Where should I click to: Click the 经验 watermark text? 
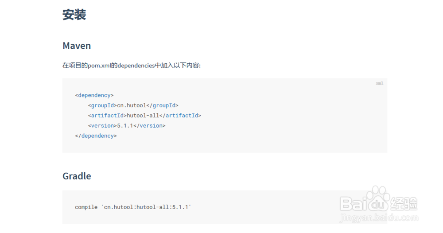coord(404,204)
